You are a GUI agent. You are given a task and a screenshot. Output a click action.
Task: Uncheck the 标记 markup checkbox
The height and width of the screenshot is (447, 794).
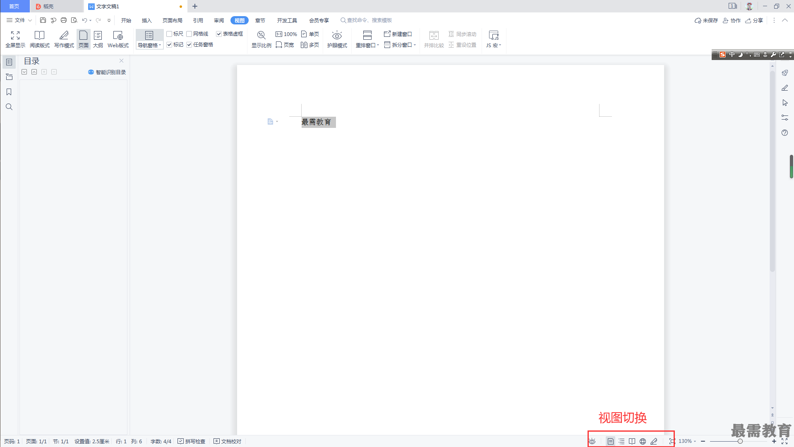pyautogui.click(x=169, y=45)
